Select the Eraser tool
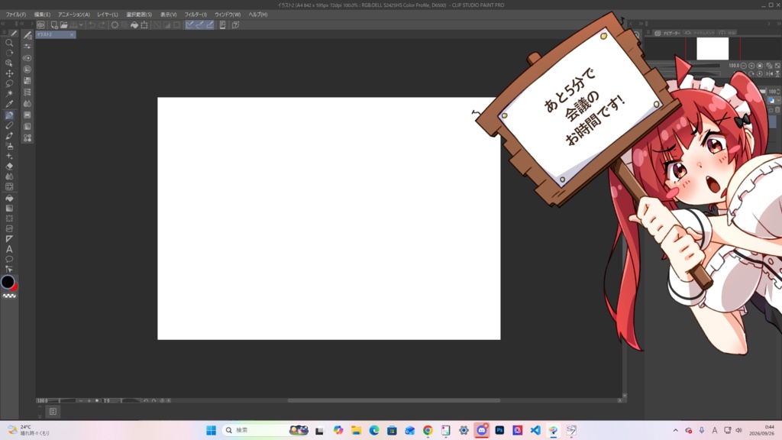 9,166
